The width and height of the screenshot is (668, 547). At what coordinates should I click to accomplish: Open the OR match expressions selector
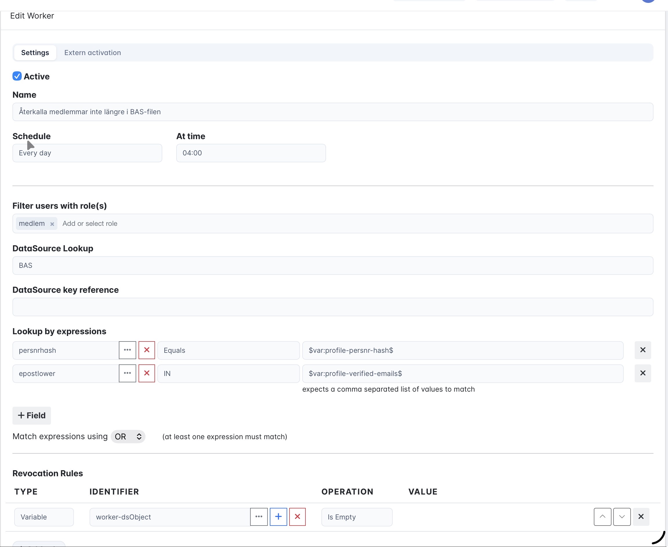pos(128,437)
